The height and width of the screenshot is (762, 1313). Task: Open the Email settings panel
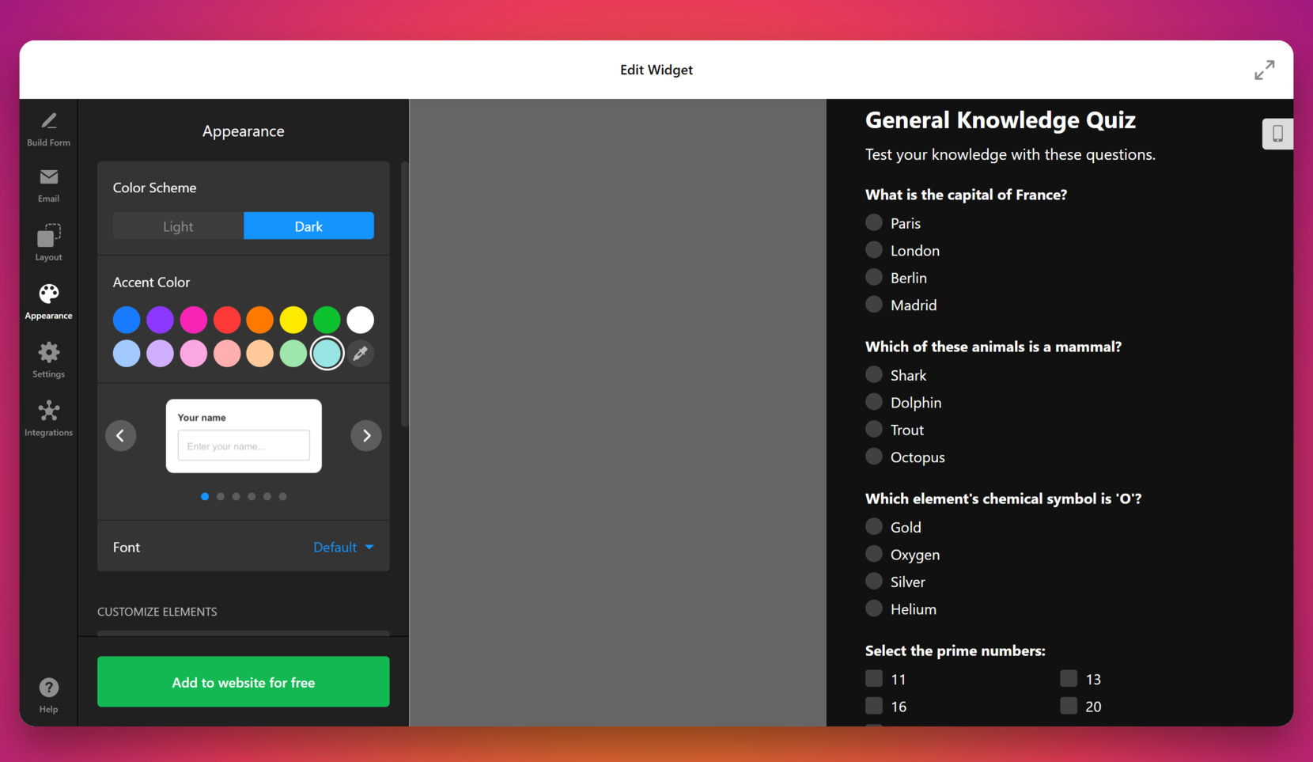48,184
